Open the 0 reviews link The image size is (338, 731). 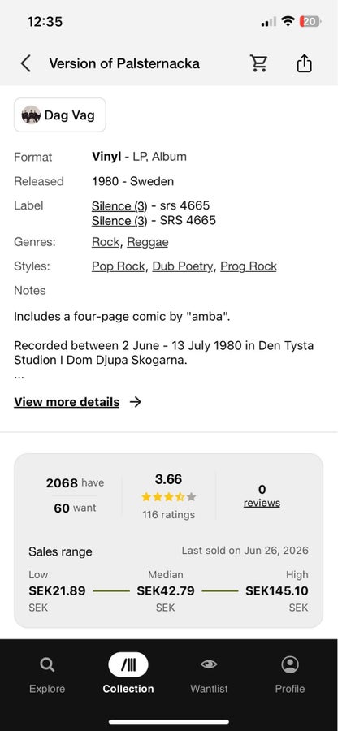point(262,496)
